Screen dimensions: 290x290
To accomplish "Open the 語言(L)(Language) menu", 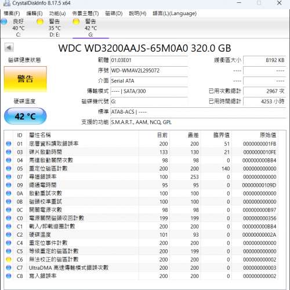I will 175,13.
